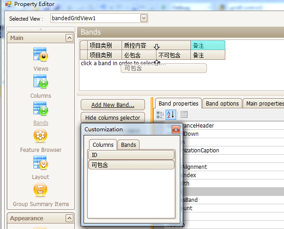This screenshot has width=284, height=229.
Task: Click the Layout label in Main panel
Action: click(40, 177)
